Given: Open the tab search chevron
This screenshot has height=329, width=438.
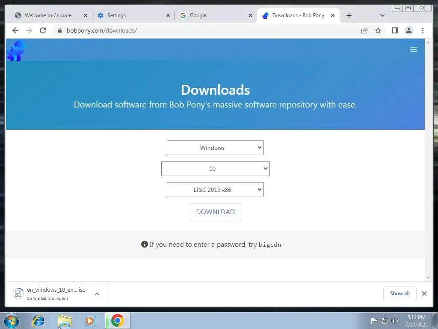Looking at the screenshot, I should pos(382,15).
